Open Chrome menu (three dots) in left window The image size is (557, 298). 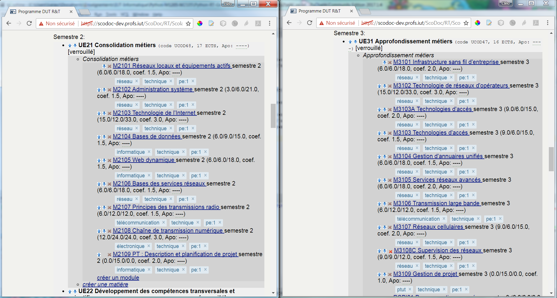click(x=270, y=24)
